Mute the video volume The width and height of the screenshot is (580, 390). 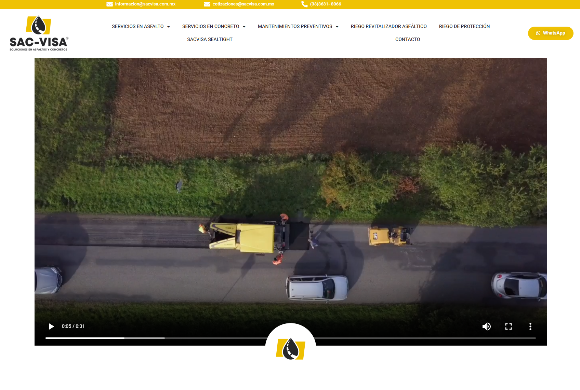(x=486, y=326)
